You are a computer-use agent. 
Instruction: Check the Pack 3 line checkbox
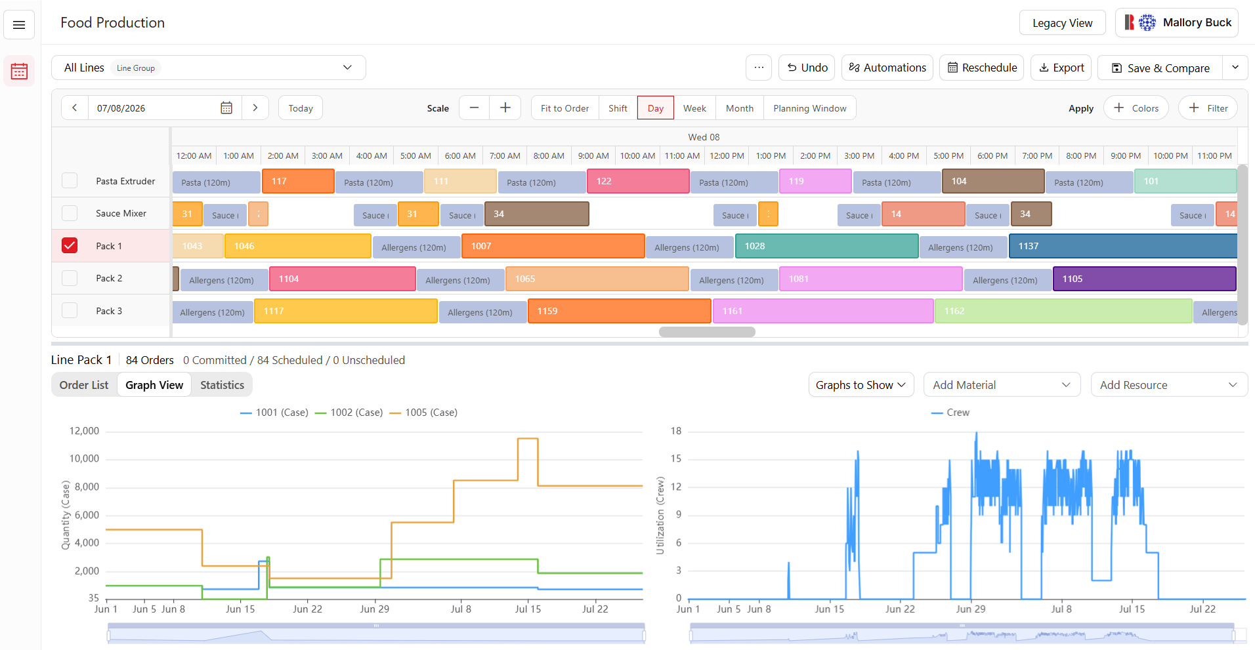(x=70, y=311)
